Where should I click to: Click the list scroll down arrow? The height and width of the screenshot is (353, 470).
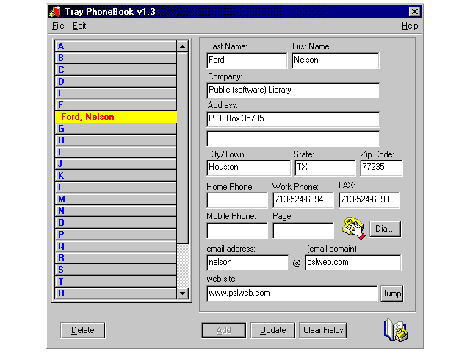183,293
